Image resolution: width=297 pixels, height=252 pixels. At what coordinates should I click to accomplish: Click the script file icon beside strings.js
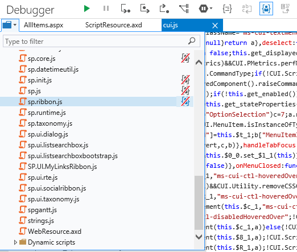[x=22, y=220]
